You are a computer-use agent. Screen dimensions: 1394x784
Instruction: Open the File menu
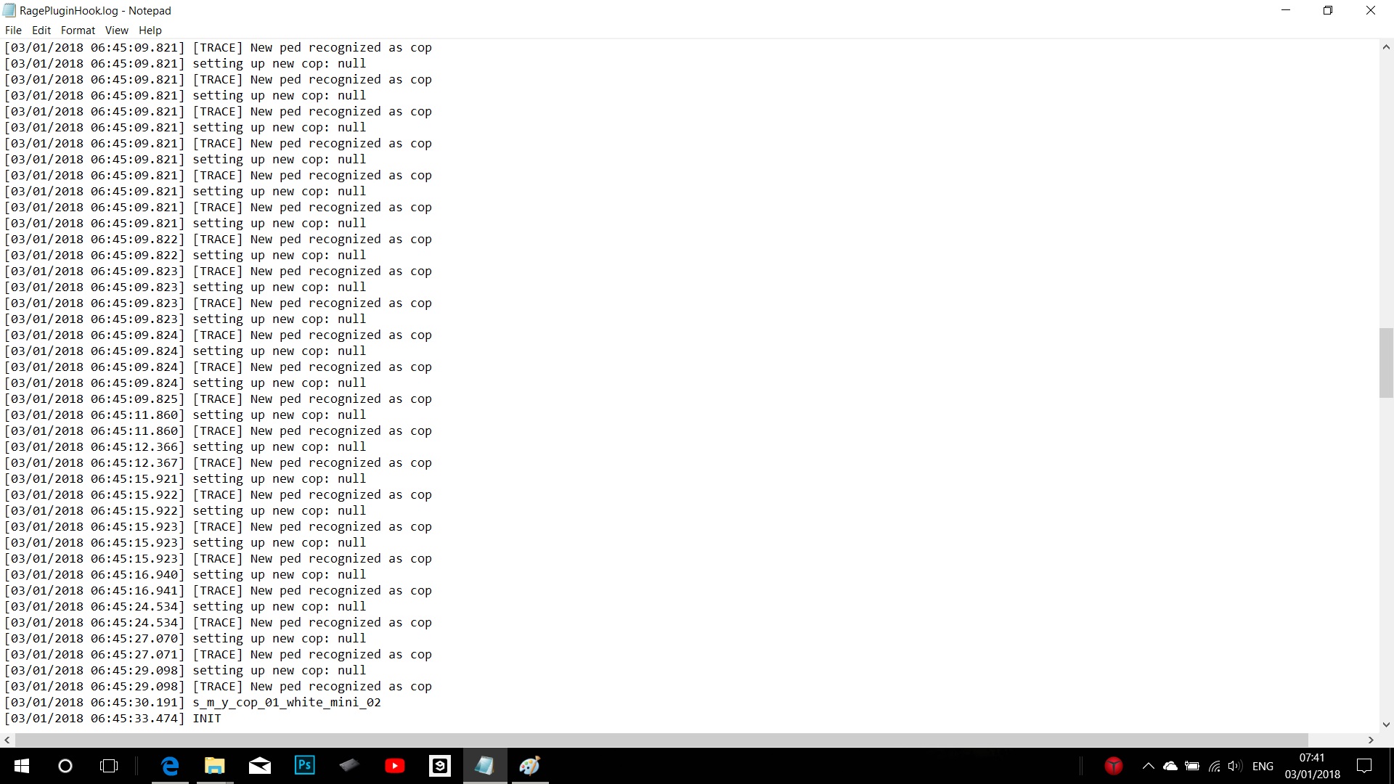tap(13, 30)
